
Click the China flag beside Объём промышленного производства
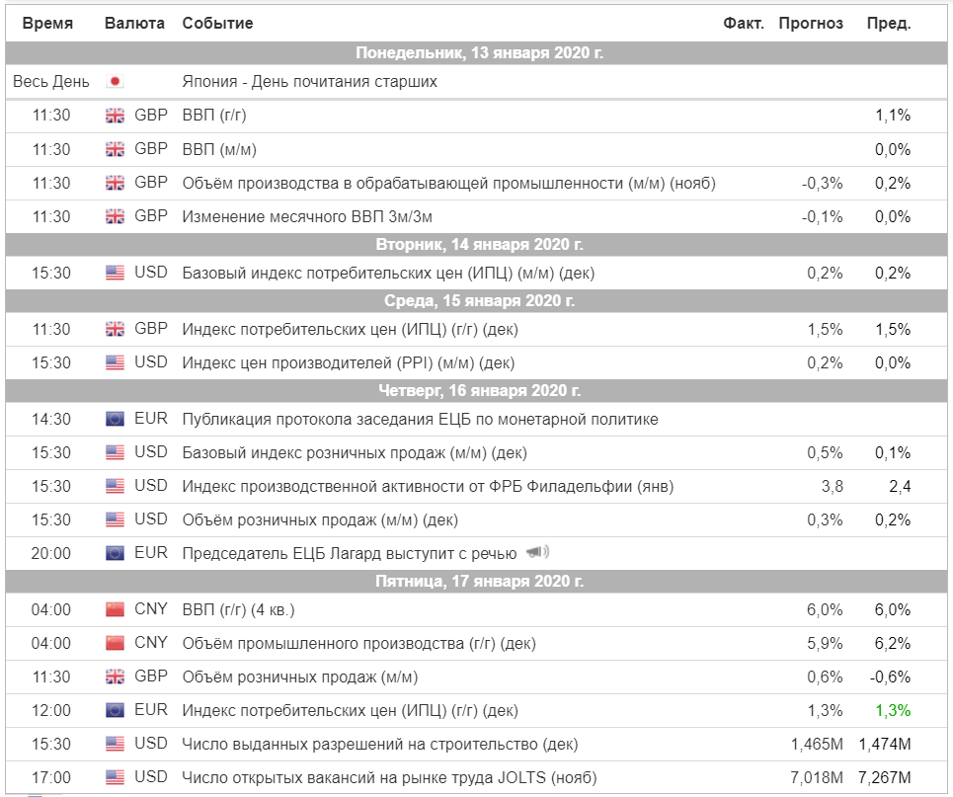(x=115, y=643)
